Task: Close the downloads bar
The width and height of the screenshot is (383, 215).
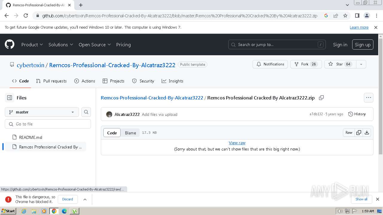Action: [378, 199]
